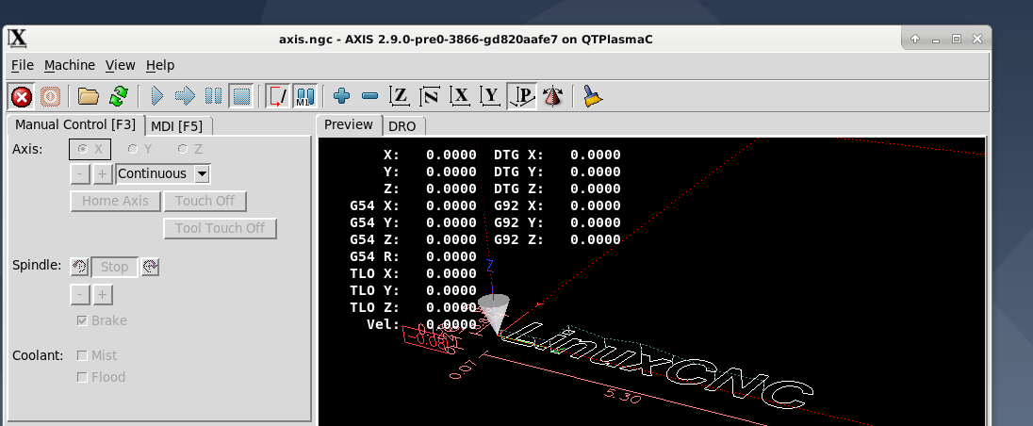
Task: Click the spindle Stop button
Action: [x=115, y=267]
